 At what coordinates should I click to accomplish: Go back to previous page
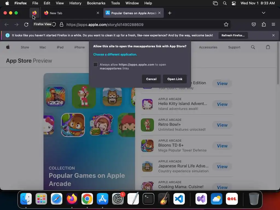click(7, 24)
